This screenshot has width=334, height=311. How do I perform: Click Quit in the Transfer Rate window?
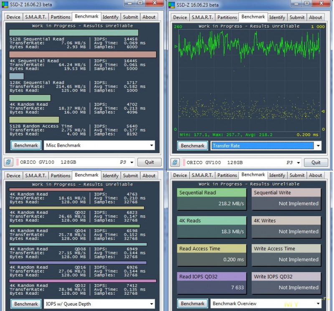pyautogui.click(x=316, y=162)
